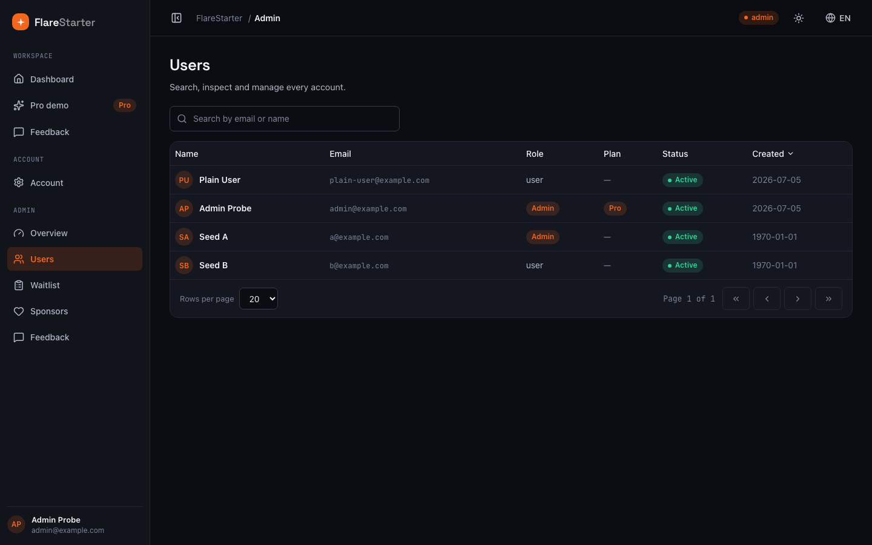Click the Feedback chat icon under Admin
This screenshot has height=545, width=872.
19,337
